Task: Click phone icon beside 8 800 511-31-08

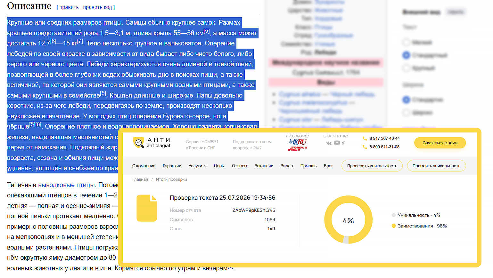Action: click(365, 147)
